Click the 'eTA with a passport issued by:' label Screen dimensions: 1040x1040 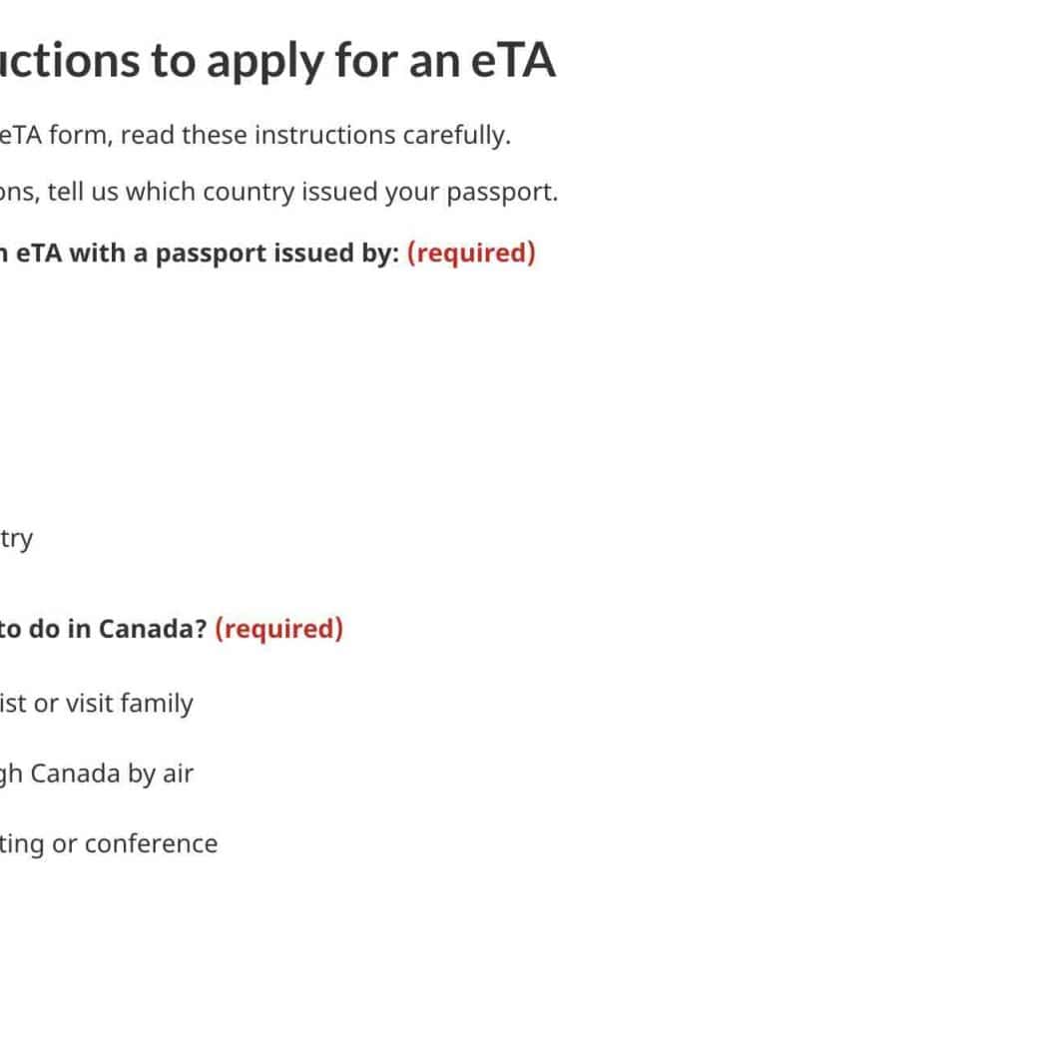click(200, 253)
